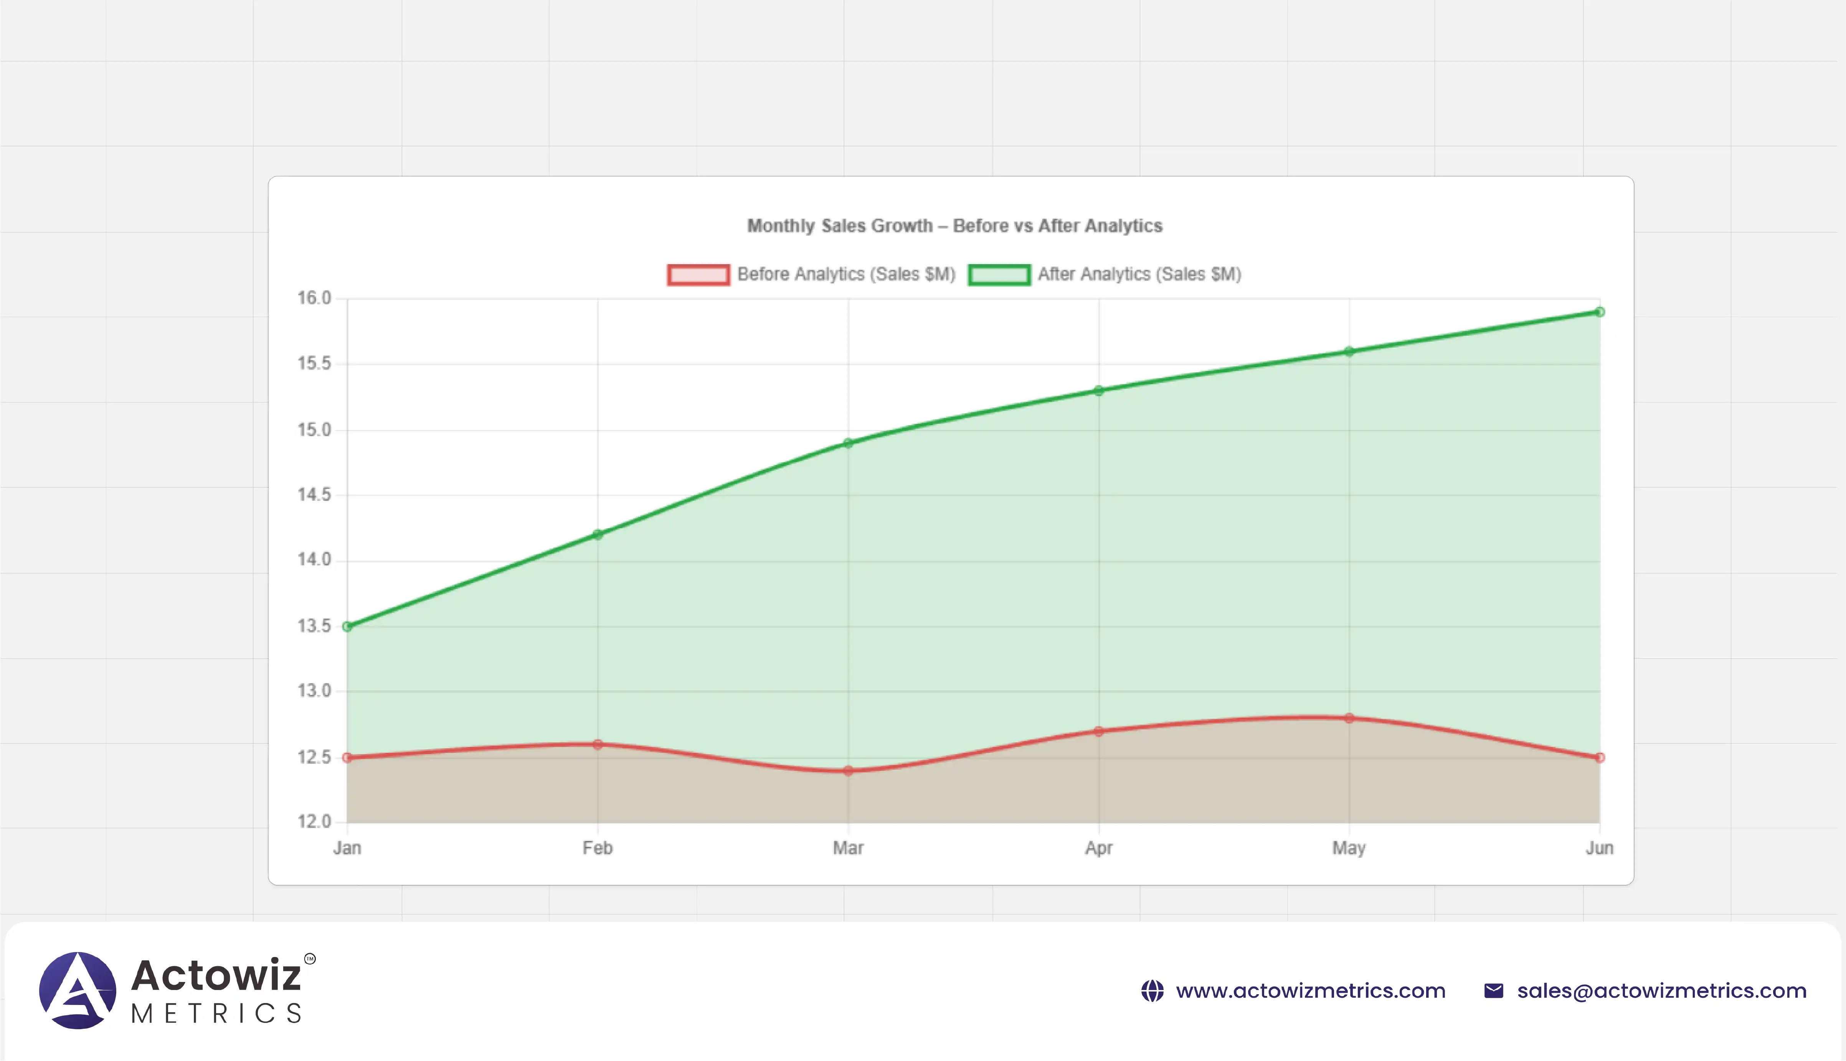Image resolution: width=1846 pixels, height=1061 pixels.
Task: Click the green May data point
Action: click(1349, 351)
